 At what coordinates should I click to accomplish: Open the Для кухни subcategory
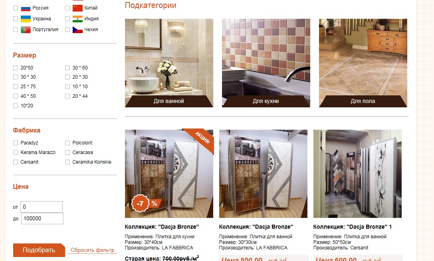point(266,63)
